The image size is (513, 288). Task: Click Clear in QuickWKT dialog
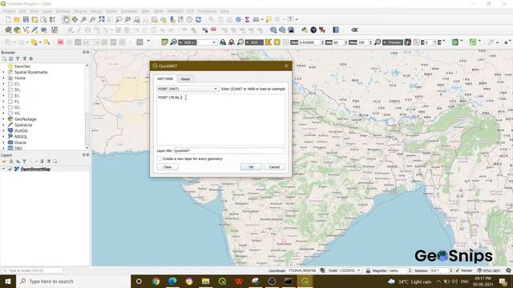pos(168,167)
